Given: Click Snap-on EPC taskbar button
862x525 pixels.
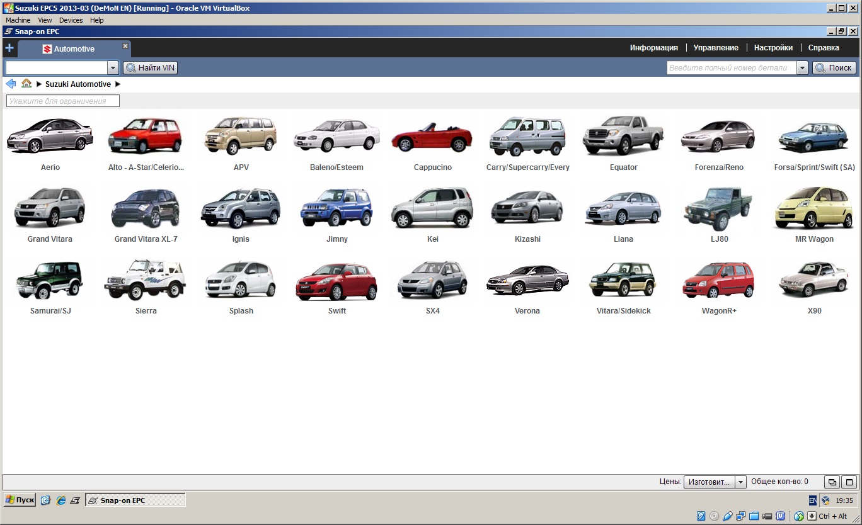Looking at the screenshot, I should 135,500.
